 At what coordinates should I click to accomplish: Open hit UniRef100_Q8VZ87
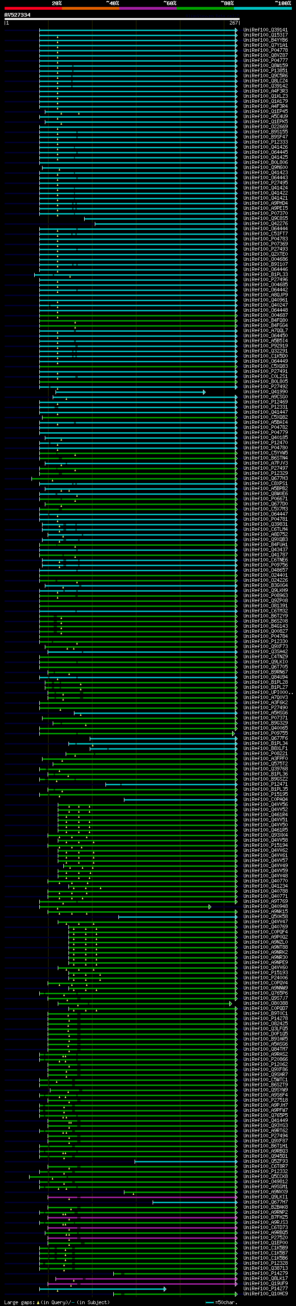click(265, 55)
